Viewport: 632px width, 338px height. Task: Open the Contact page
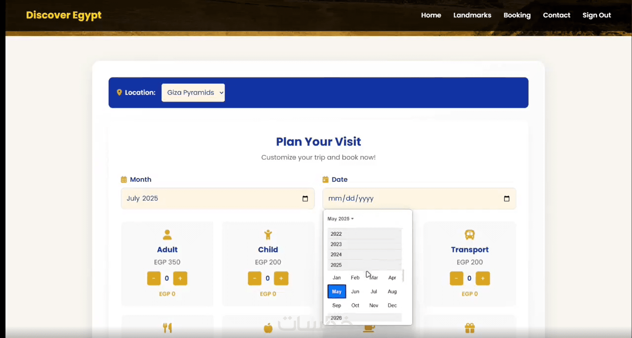[557, 15]
